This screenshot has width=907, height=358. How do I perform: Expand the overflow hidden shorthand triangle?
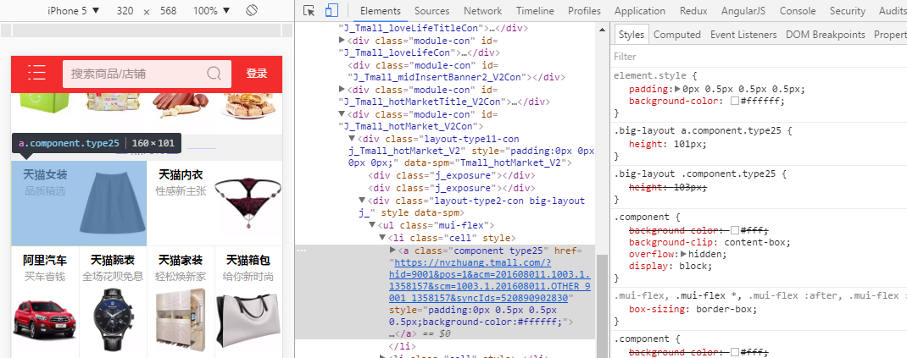(x=684, y=254)
